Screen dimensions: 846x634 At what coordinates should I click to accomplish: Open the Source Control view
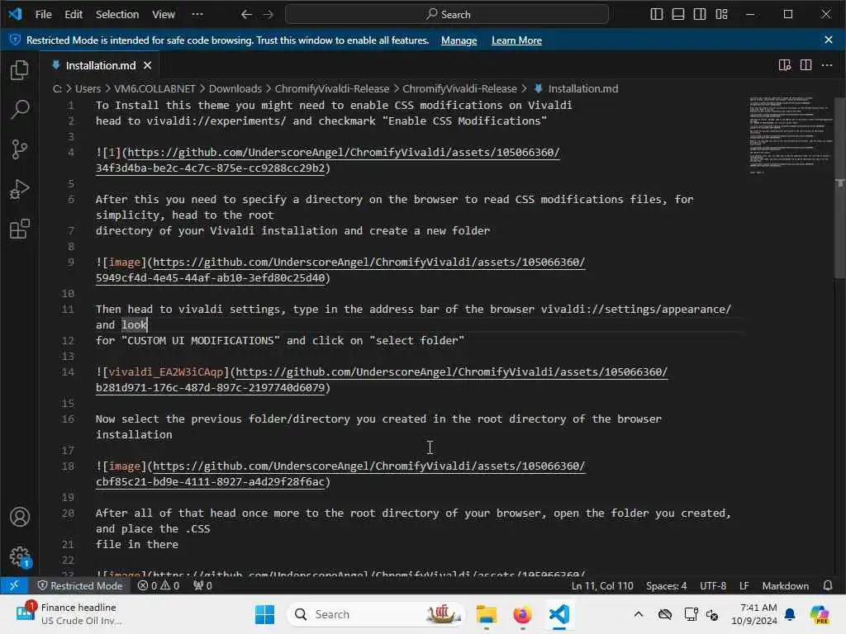coord(20,149)
